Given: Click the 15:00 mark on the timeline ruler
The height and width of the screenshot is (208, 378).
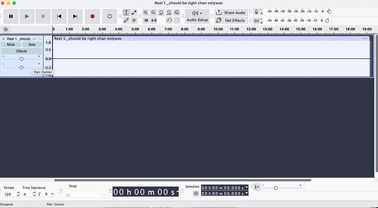Looking at the screenshot, I should click(x=301, y=29).
